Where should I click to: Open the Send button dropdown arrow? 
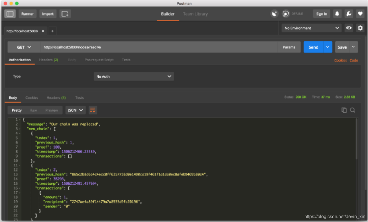point(328,47)
